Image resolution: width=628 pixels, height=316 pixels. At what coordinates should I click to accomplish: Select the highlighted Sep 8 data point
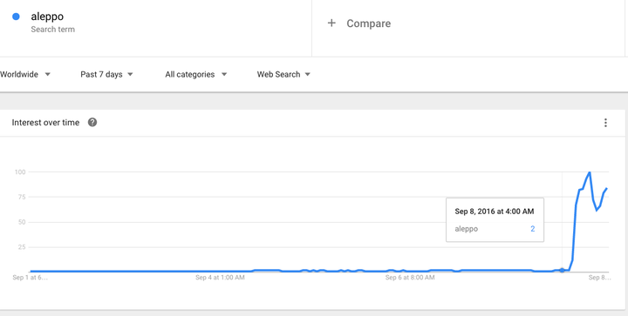point(562,271)
